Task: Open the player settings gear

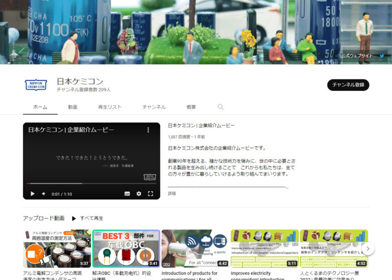Action: coord(139,194)
